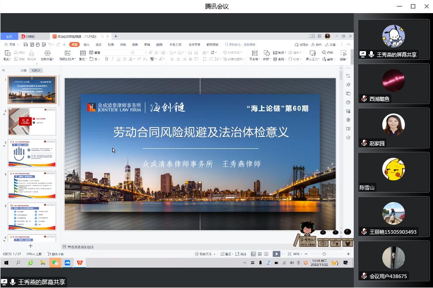The width and height of the screenshot is (433, 288).
Task: Click the Cut scissors icon
Action: coord(16,52)
